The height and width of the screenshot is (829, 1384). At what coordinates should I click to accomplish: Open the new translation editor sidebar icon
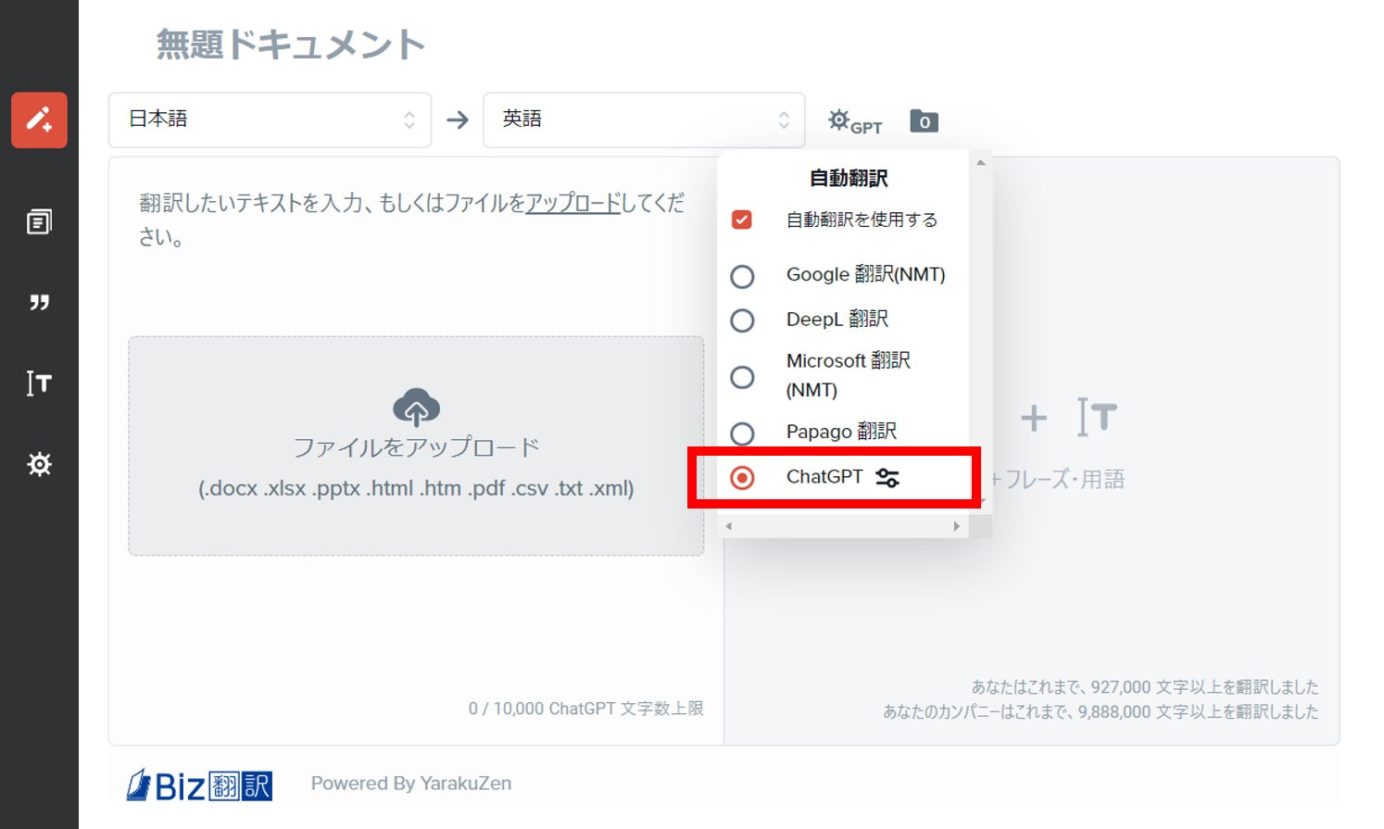coord(39,120)
